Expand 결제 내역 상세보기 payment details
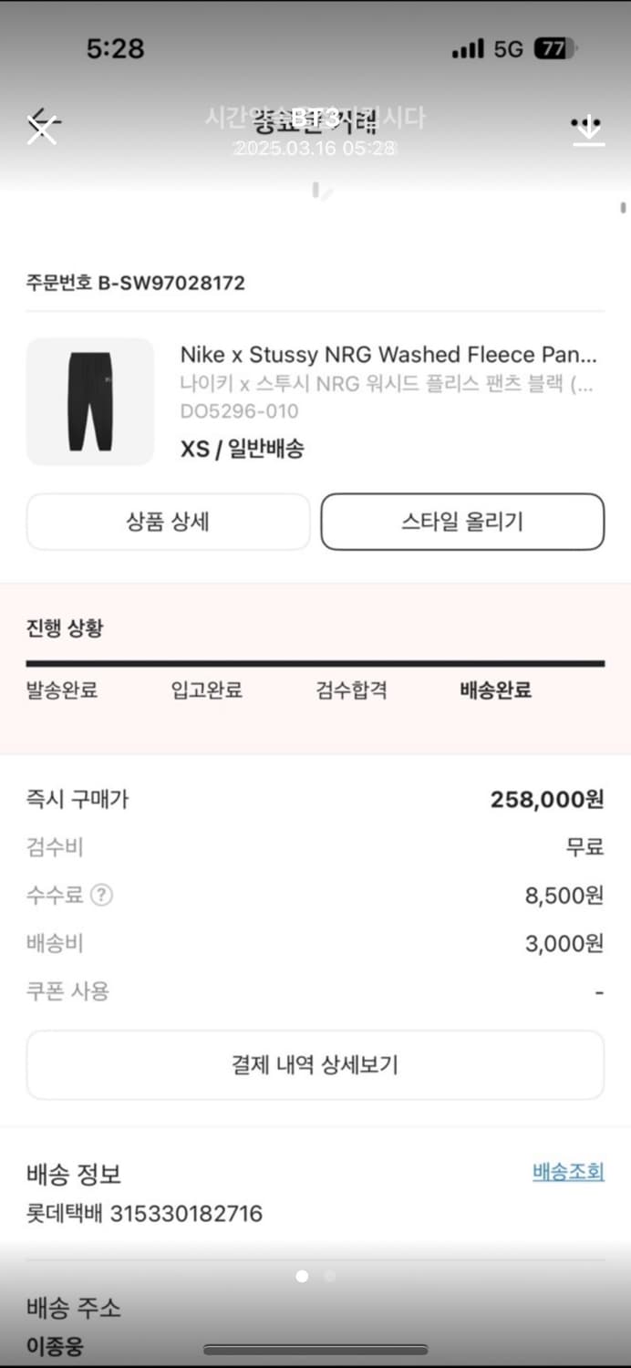Image resolution: width=631 pixels, height=1368 pixels. [315, 1064]
